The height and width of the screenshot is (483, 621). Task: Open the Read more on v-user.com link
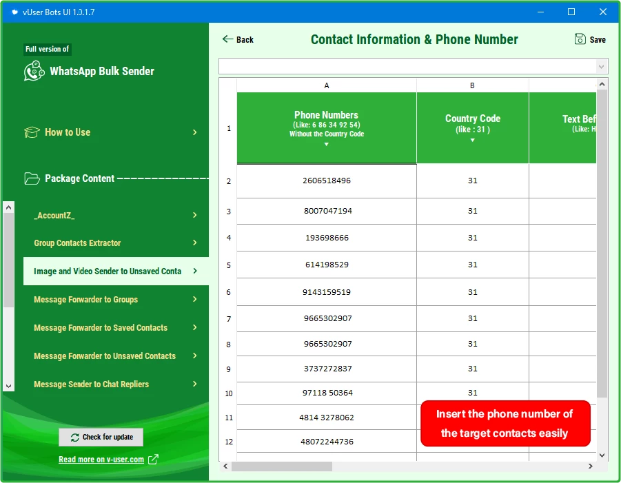click(x=101, y=460)
